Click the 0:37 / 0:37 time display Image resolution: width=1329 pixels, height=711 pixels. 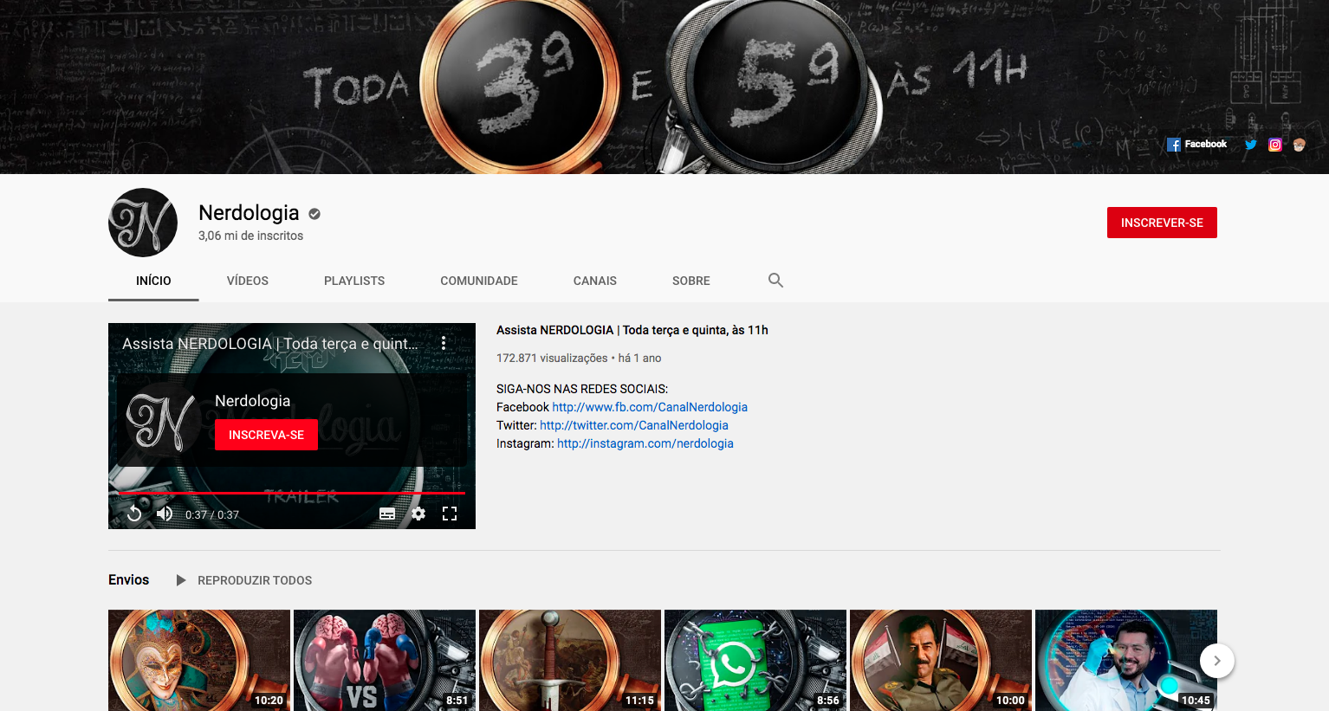pyautogui.click(x=212, y=514)
